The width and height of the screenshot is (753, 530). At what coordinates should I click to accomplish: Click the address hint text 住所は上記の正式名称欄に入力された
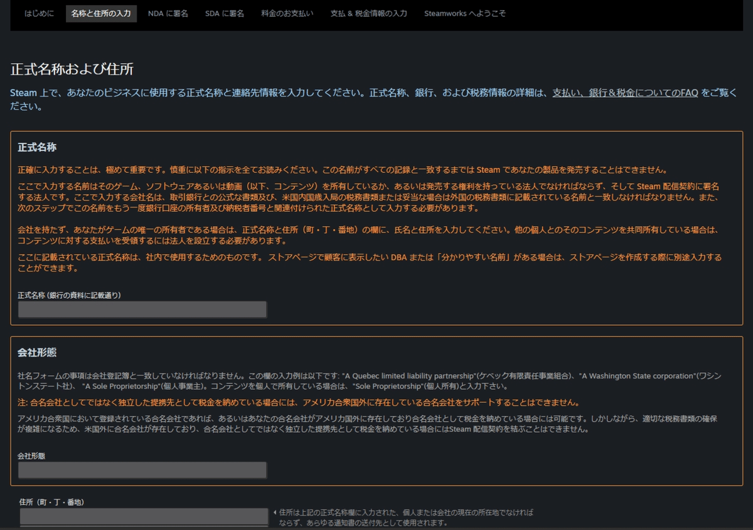point(406,517)
